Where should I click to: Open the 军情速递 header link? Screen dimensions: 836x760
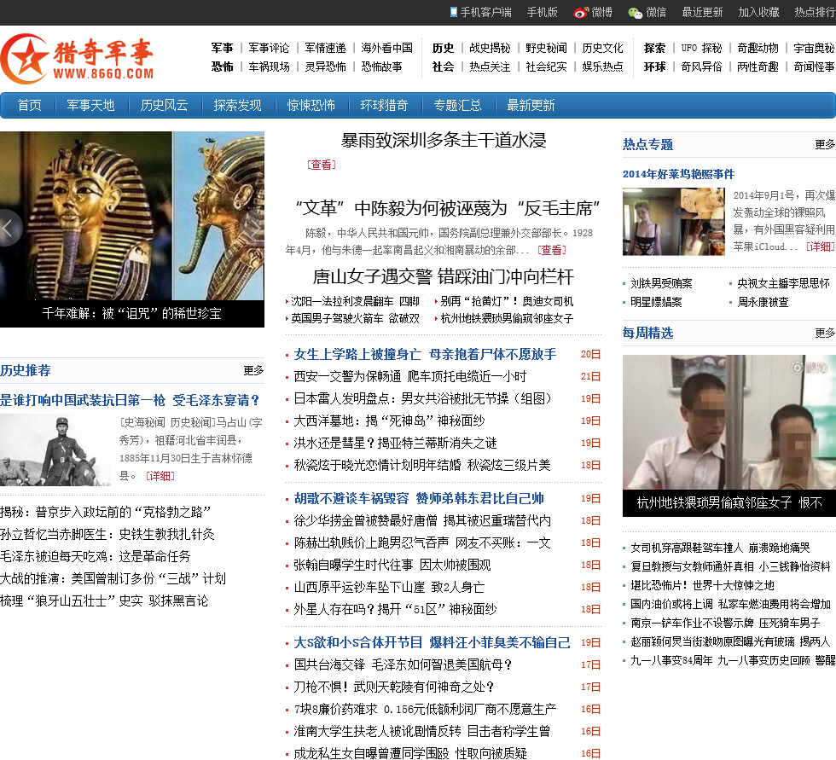point(325,48)
